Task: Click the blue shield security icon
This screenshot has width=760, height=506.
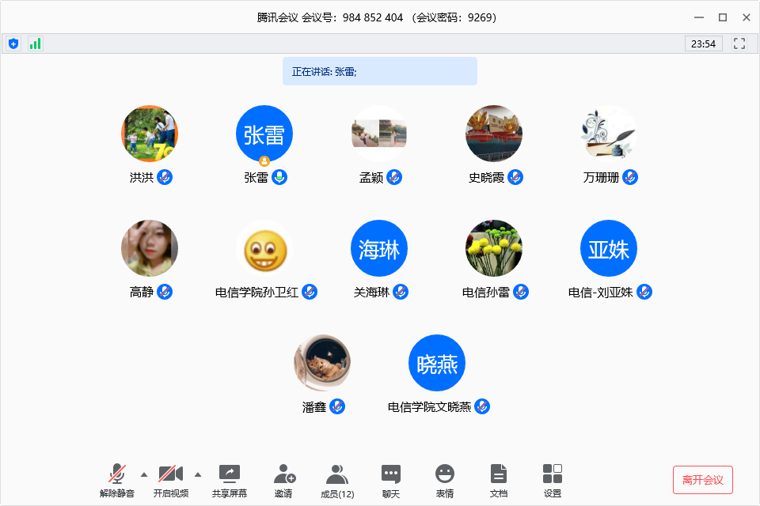Action: [13, 43]
